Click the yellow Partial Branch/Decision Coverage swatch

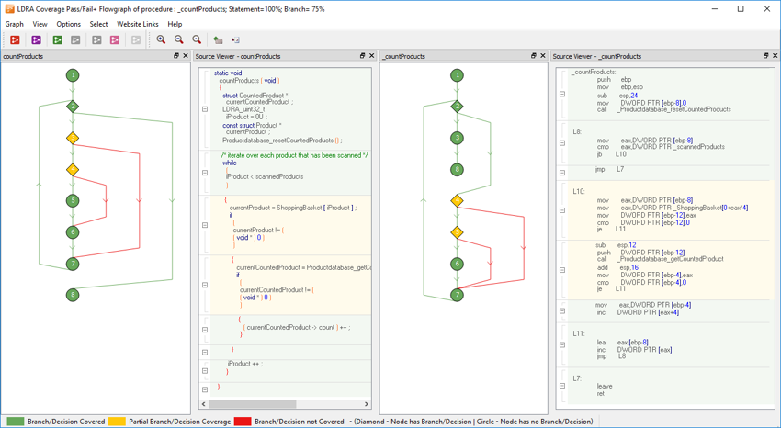tap(117, 422)
